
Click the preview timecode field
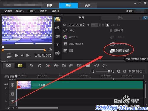(42, 55)
